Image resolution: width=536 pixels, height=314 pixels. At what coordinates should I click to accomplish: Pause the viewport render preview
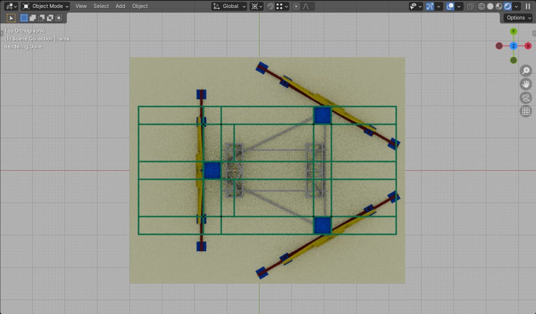(528, 6)
